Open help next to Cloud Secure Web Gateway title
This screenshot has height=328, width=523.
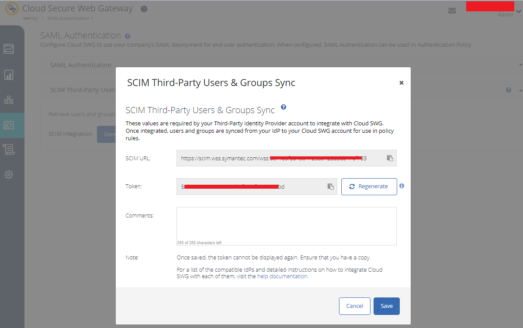click(144, 9)
